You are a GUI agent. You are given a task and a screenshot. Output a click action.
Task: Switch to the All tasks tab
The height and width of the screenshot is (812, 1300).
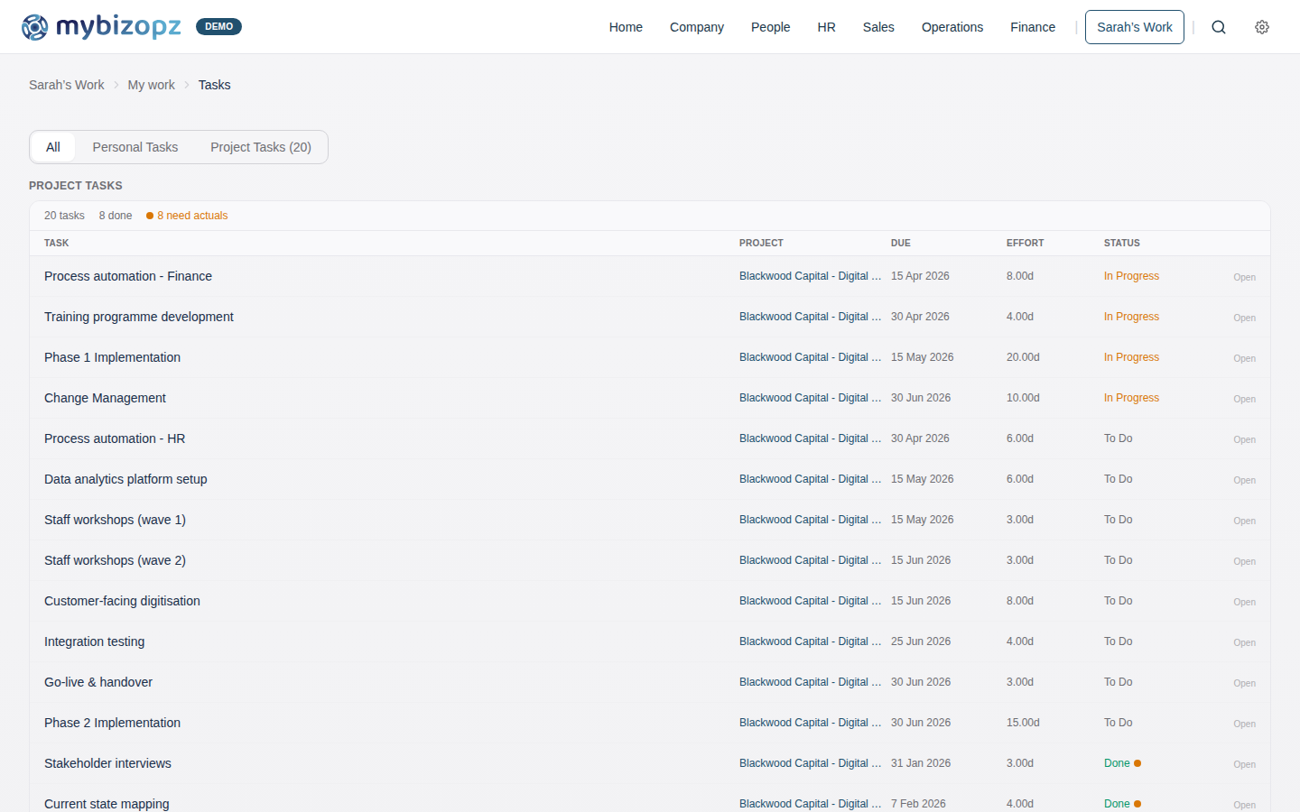click(x=52, y=146)
